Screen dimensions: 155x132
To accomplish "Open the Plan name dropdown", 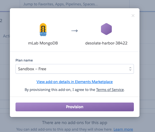I will pyautogui.click(x=75, y=69).
